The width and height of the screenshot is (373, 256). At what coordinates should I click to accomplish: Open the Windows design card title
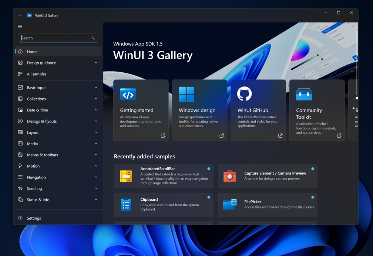[x=197, y=110]
